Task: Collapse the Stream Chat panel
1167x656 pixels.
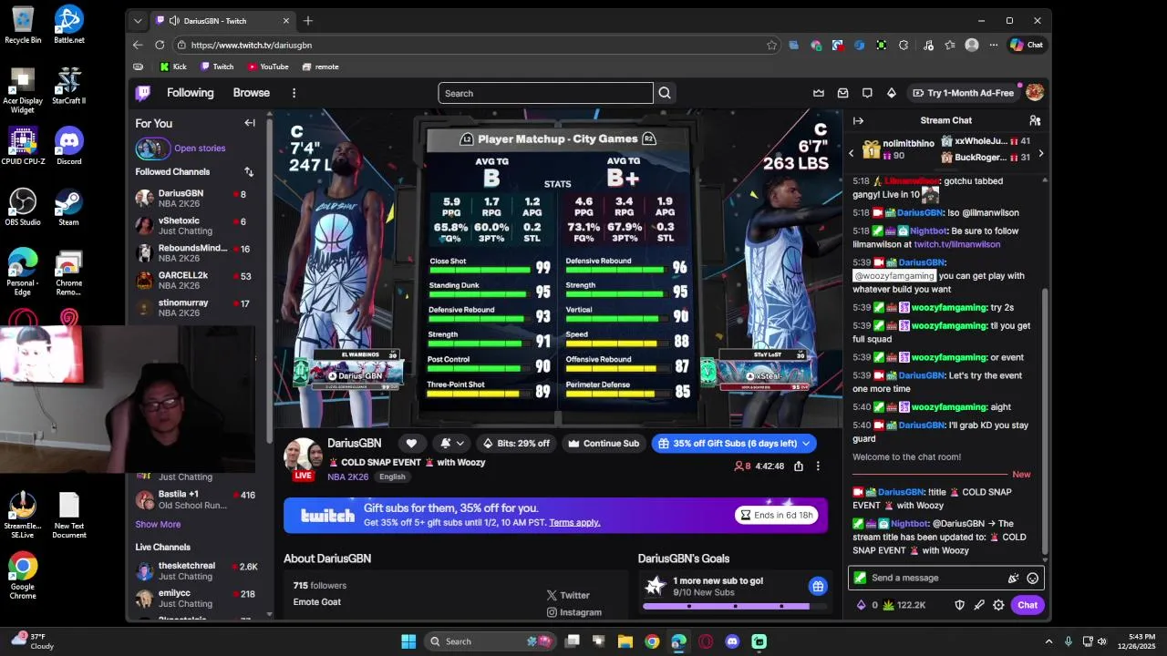Action: click(858, 120)
